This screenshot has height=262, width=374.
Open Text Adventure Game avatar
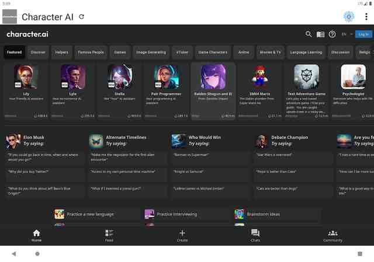[x=306, y=76]
